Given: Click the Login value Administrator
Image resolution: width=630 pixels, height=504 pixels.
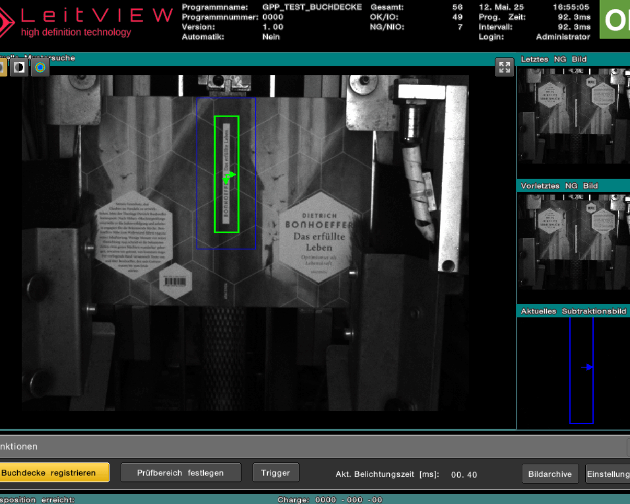Looking at the screenshot, I should 563,37.
